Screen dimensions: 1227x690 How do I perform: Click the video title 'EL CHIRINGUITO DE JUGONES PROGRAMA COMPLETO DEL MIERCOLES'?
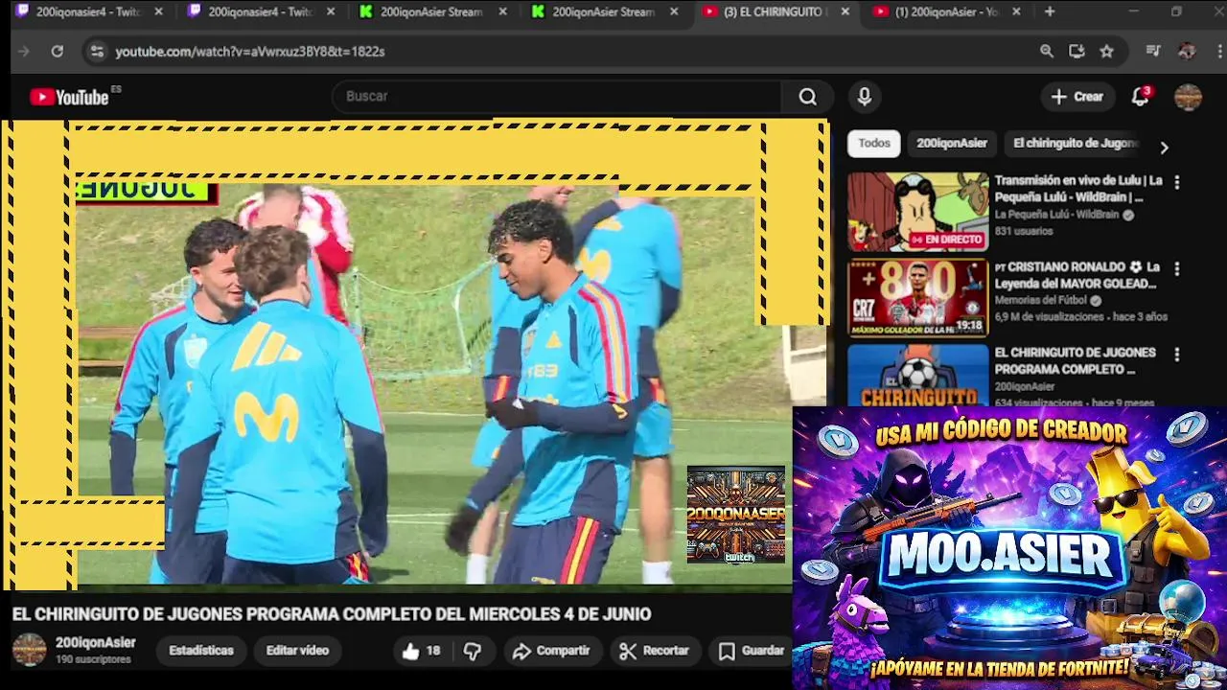(332, 614)
